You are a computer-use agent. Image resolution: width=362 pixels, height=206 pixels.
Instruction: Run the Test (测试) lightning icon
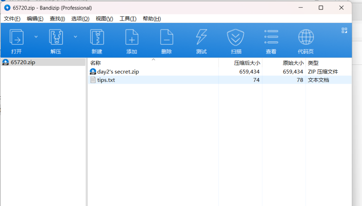[x=201, y=37]
